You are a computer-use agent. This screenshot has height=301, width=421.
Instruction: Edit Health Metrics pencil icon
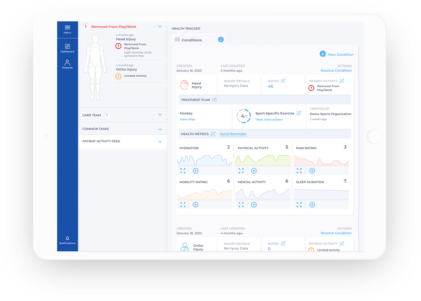pyautogui.click(x=213, y=134)
